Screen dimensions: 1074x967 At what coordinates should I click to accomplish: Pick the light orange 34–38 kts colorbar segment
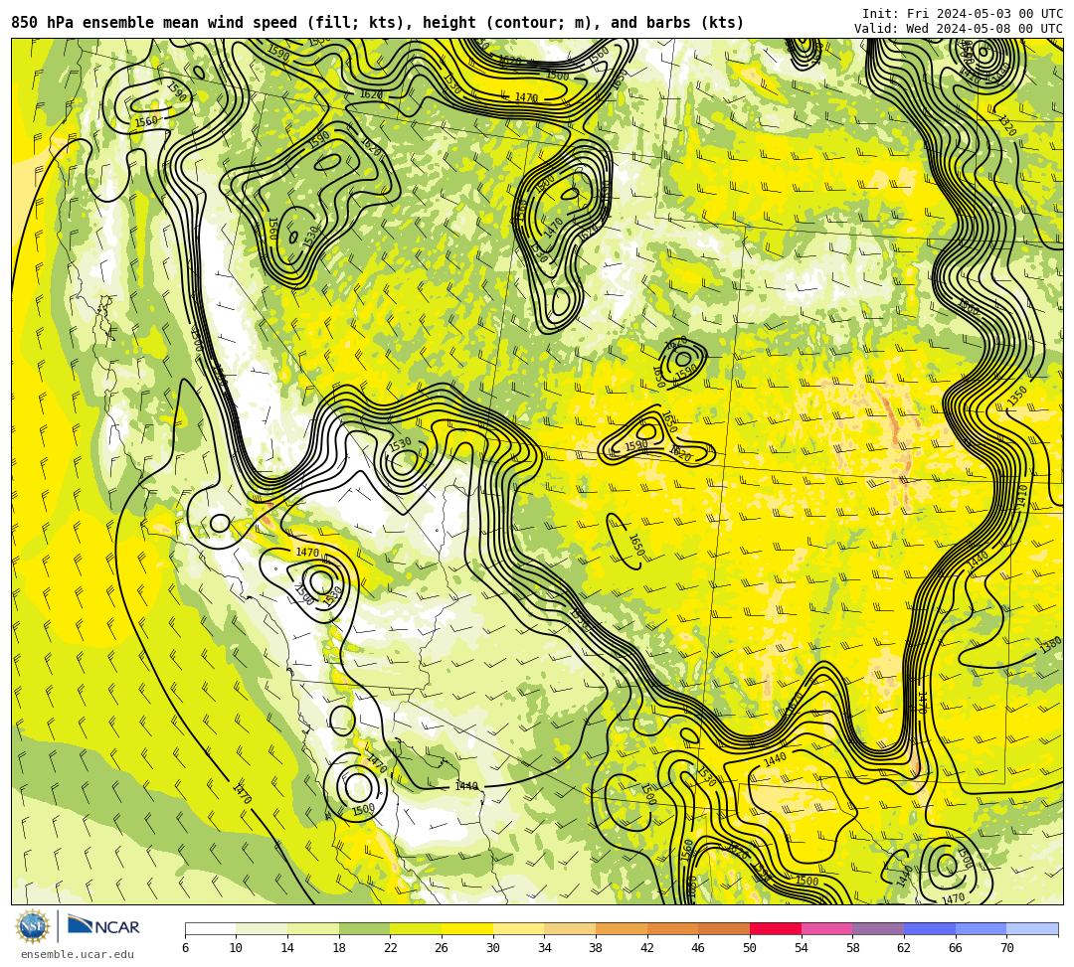point(570,928)
